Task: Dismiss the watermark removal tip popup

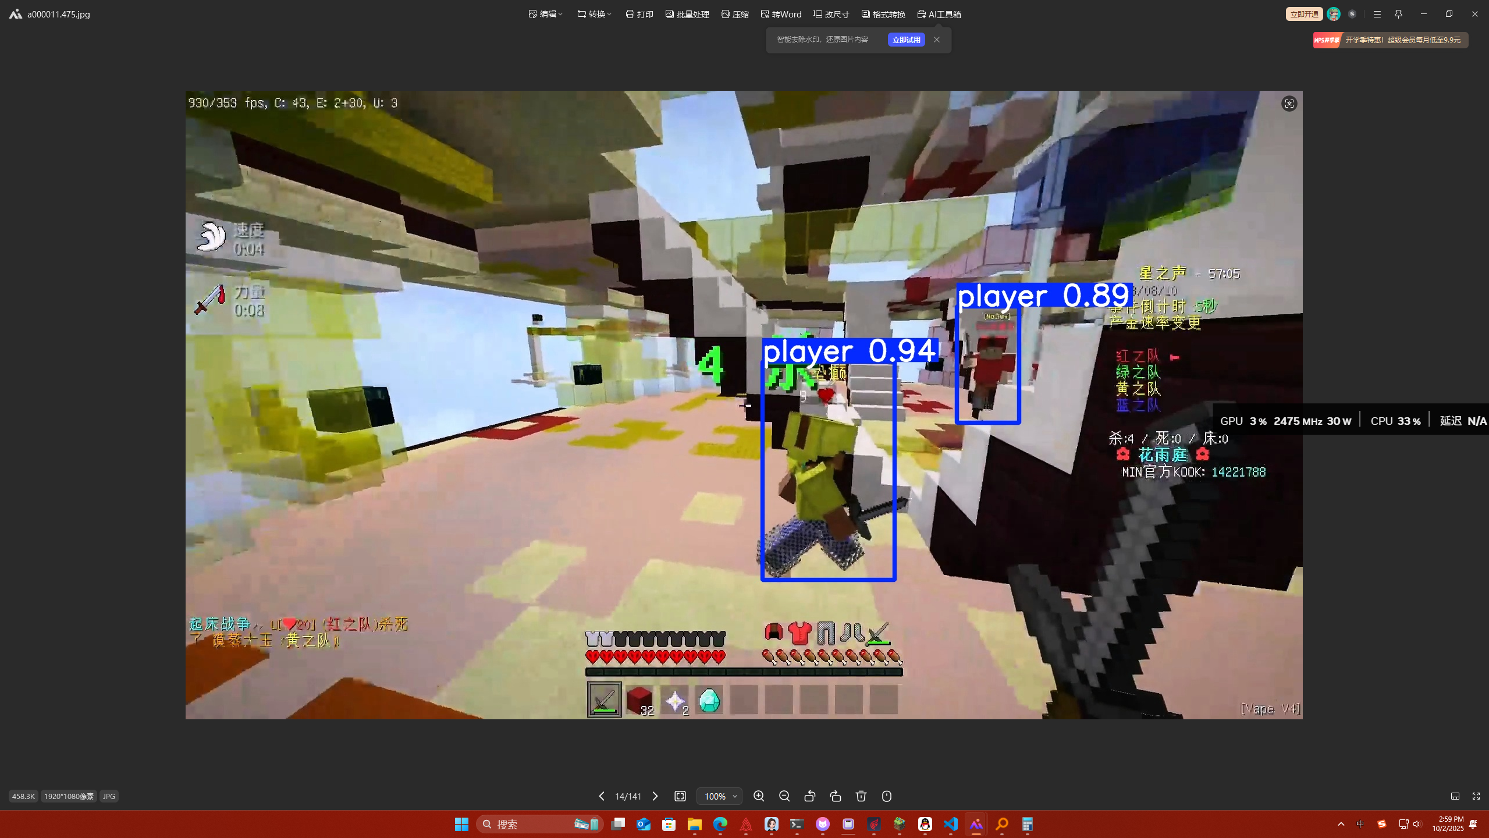Action: [x=937, y=40]
